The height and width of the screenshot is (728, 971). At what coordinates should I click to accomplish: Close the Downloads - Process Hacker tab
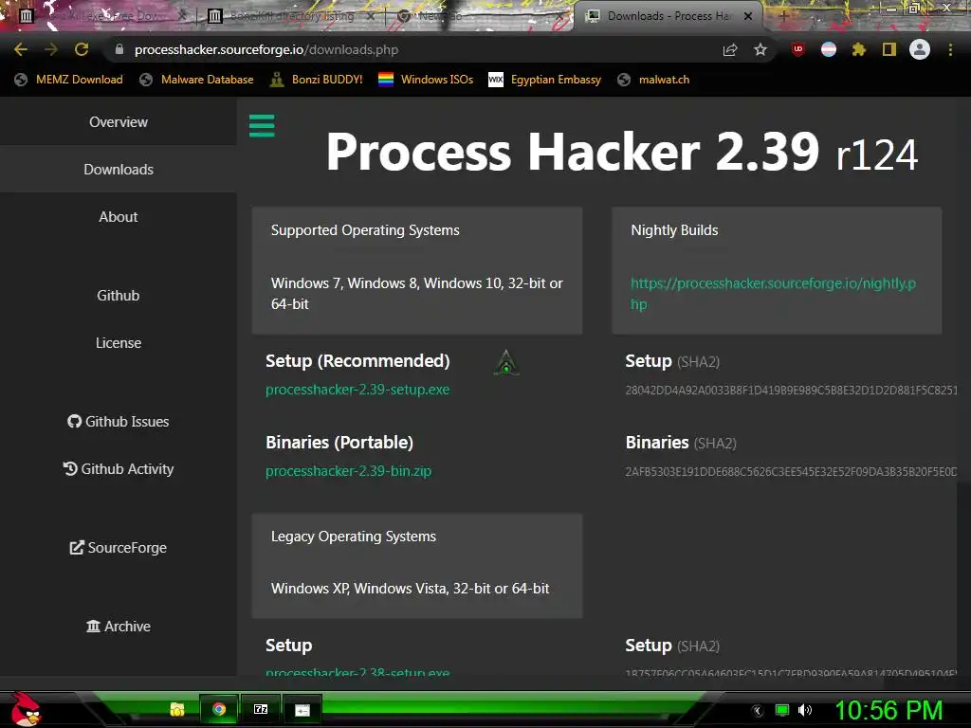pyautogui.click(x=748, y=16)
